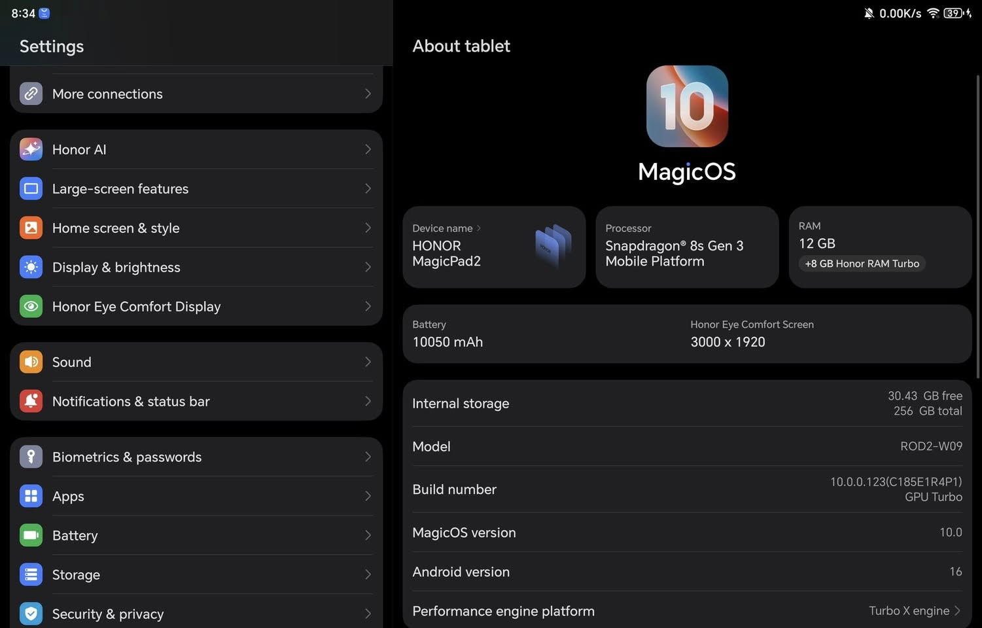Tap the notification icon beside the clock
982x628 pixels.
[44, 13]
